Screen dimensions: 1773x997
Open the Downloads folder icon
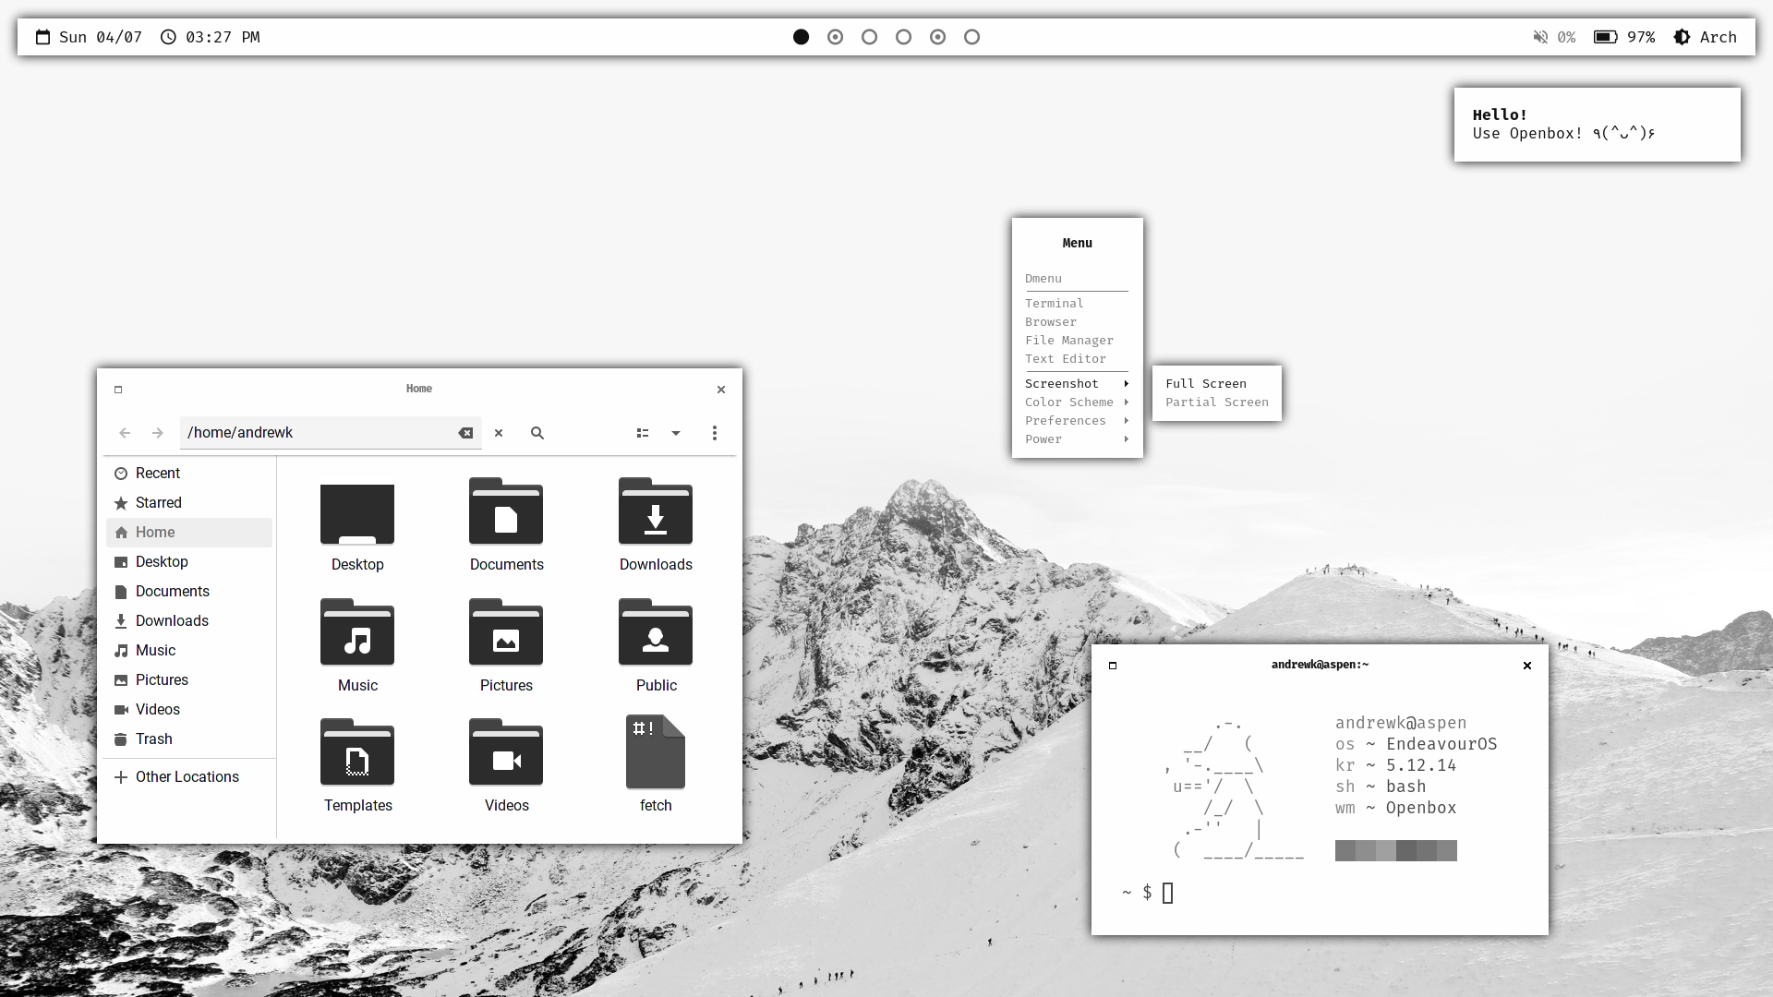pyautogui.click(x=655, y=514)
